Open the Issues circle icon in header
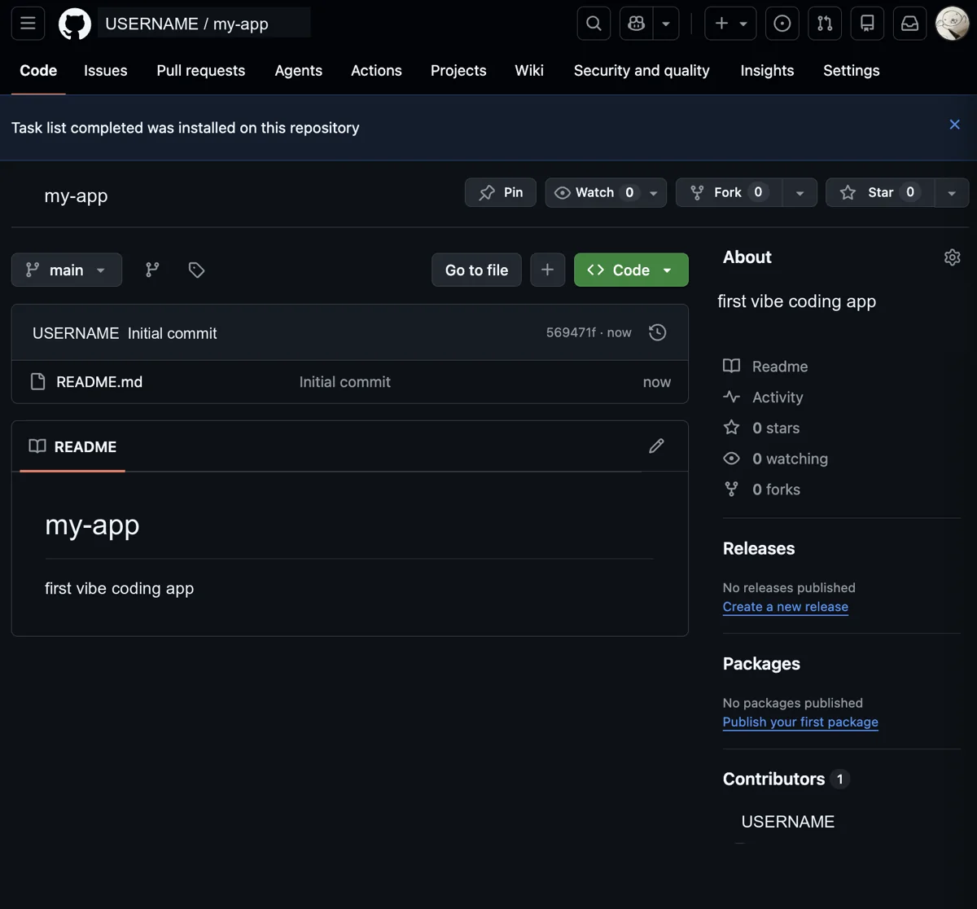 pyautogui.click(x=782, y=24)
